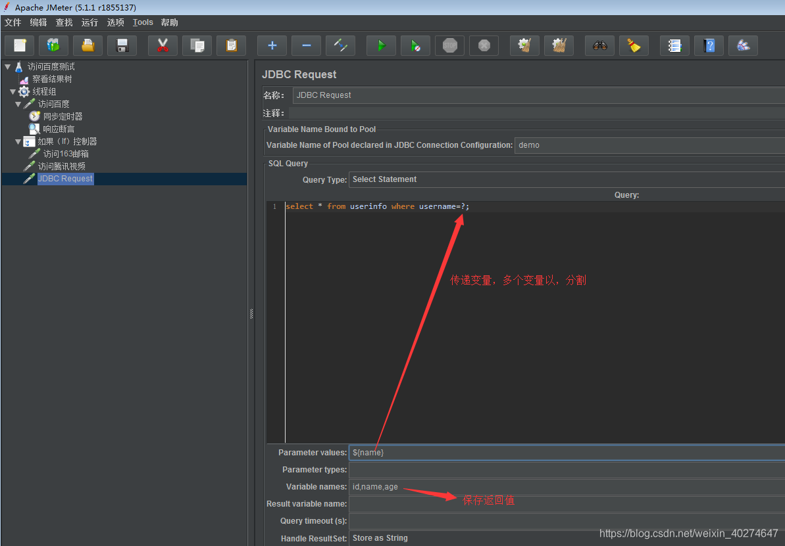Viewport: 785px width, 546px height.
Task: Open the 帮助 menu
Action: (x=169, y=22)
